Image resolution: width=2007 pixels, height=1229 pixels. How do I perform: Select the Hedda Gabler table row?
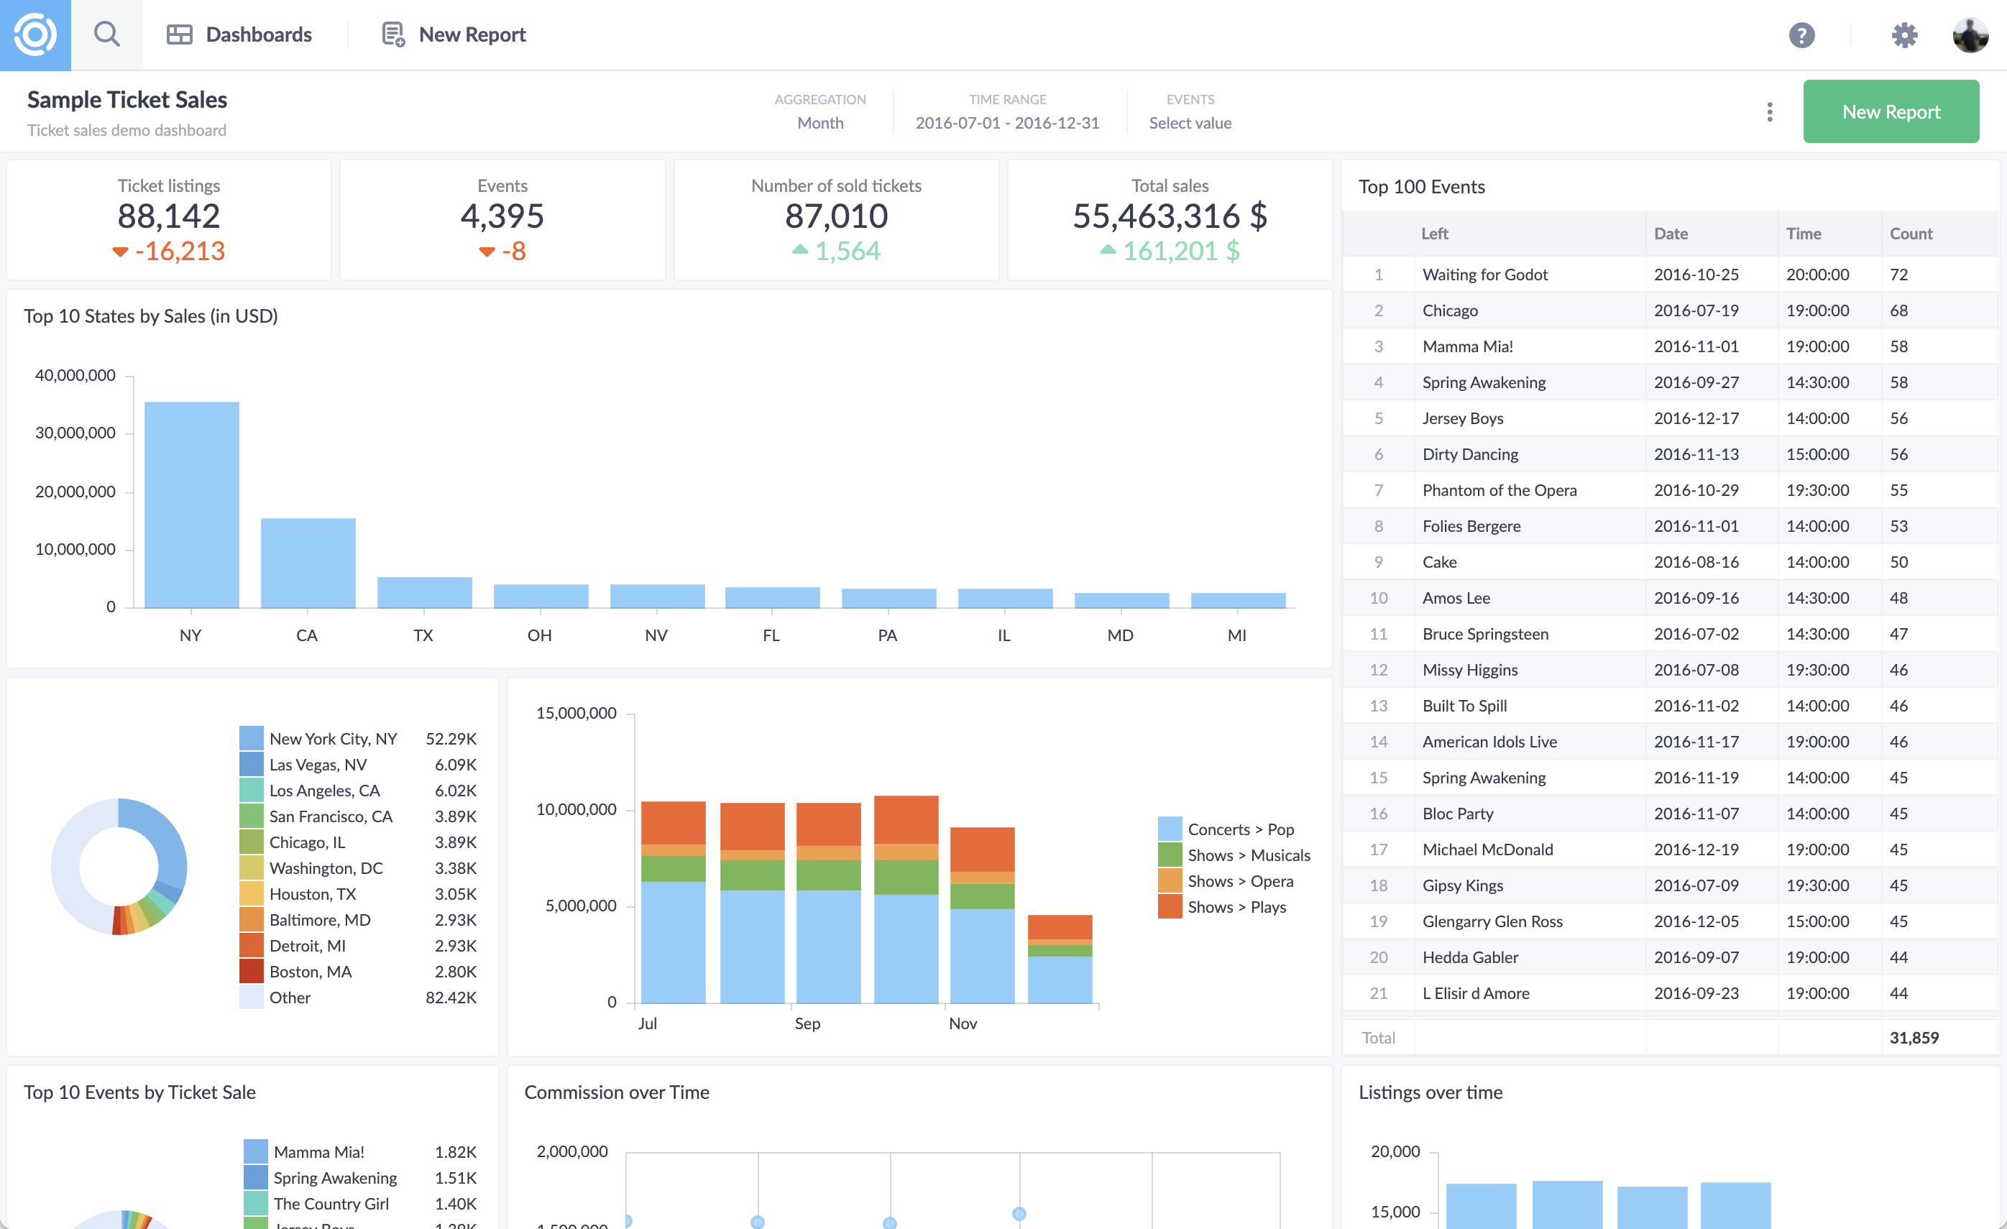pos(1670,957)
